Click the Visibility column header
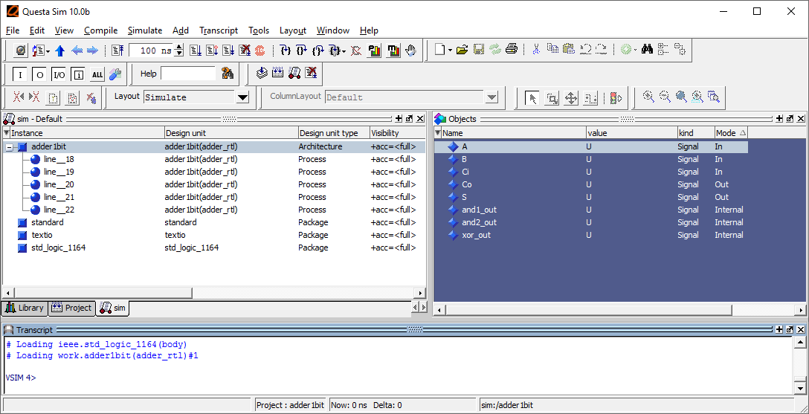The image size is (809, 414). tap(397, 133)
